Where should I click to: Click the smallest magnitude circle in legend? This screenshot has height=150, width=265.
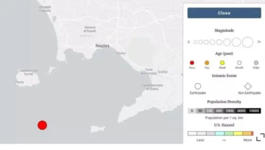click(x=195, y=42)
